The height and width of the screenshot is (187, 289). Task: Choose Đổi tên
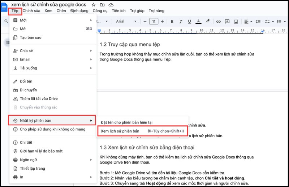pos(53,81)
